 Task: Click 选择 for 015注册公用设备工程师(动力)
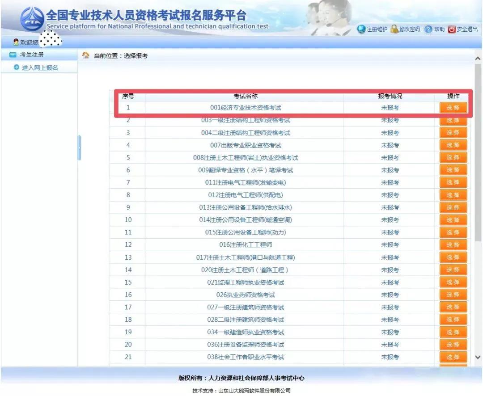click(x=453, y=232)
